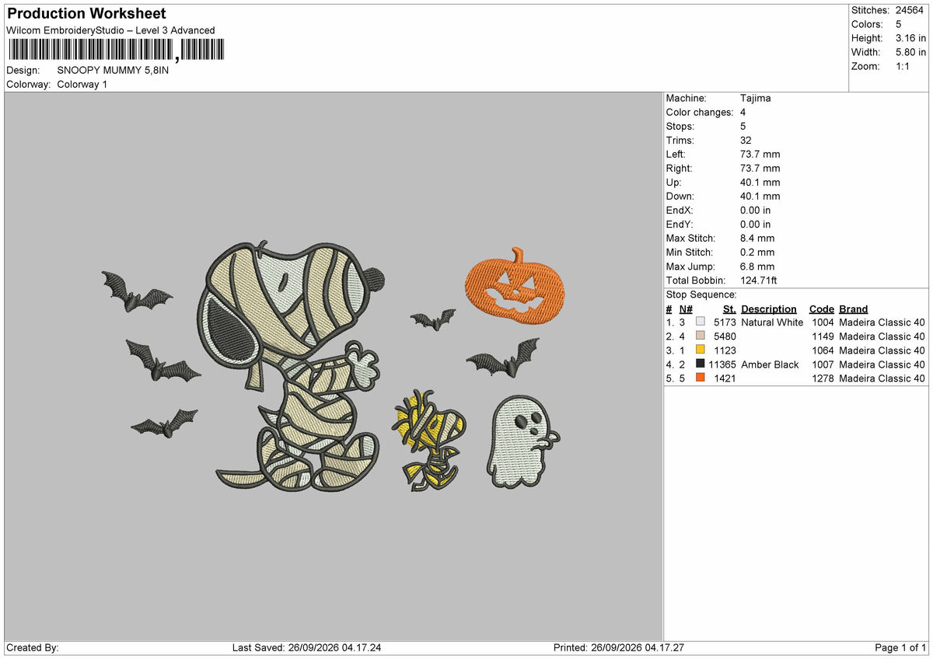Click the Height value '3.16 in'
The height and width of the screenshot is (659, 933).
point(911,38)
